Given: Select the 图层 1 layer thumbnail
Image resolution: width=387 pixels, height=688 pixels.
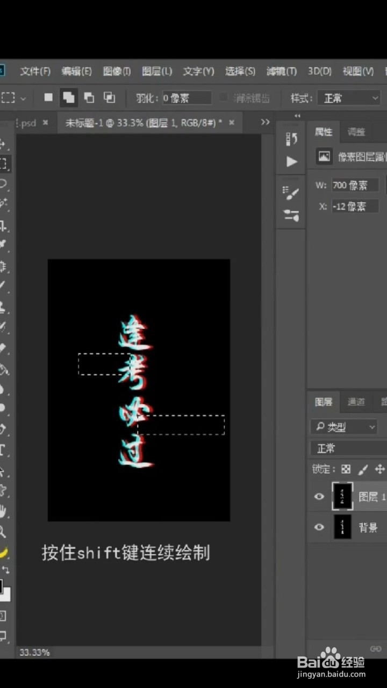Looking at the screenshot, I should tap(342, 496).
